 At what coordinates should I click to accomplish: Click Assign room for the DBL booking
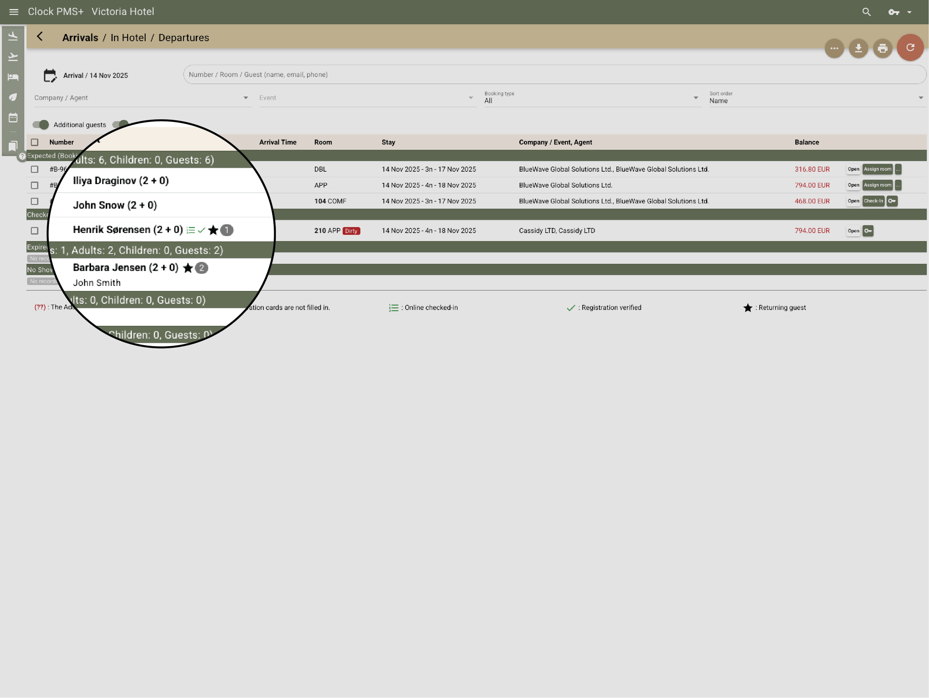pyautogui.click(x=877, y=169)
